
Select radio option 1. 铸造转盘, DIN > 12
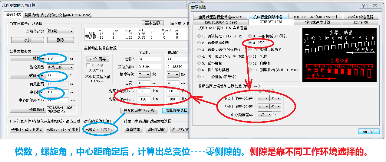[199, 36]
